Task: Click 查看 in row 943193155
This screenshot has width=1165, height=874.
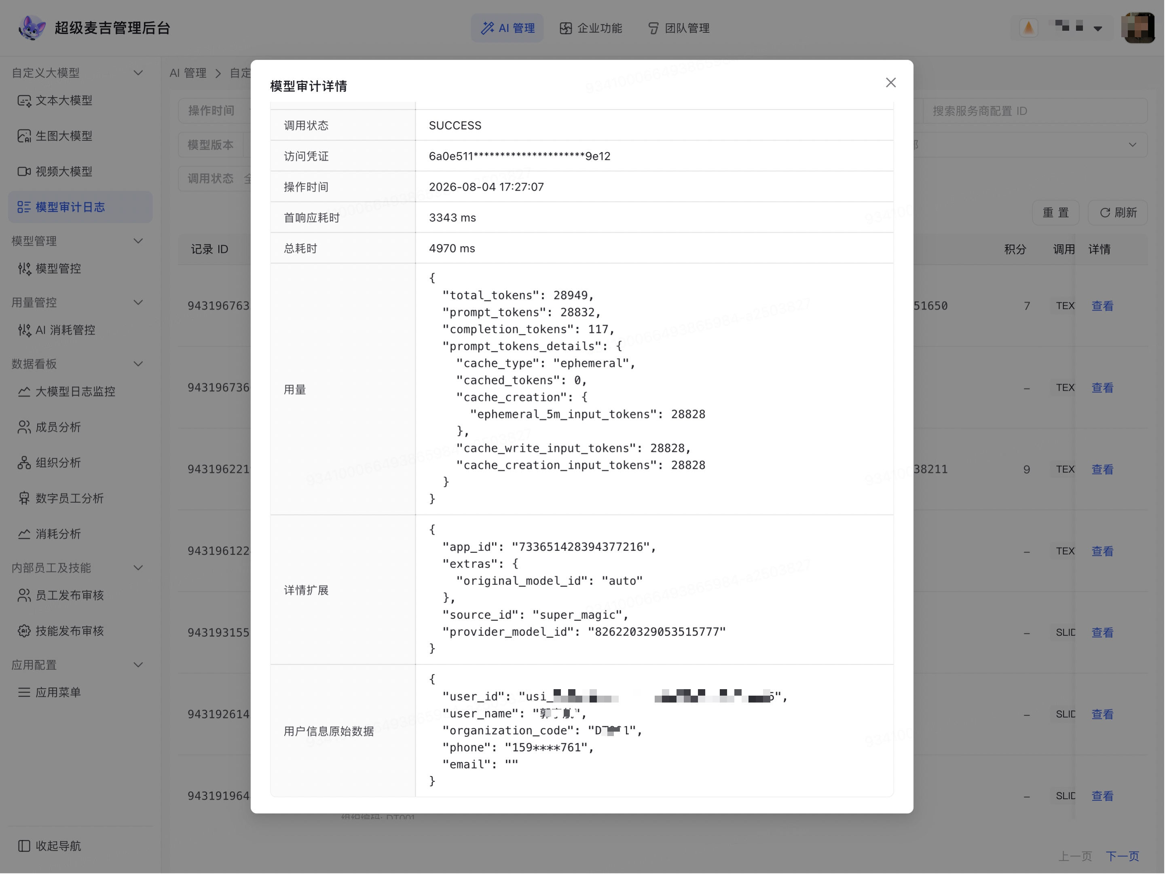Action: pyautogui.click(x=1102, y=633)
